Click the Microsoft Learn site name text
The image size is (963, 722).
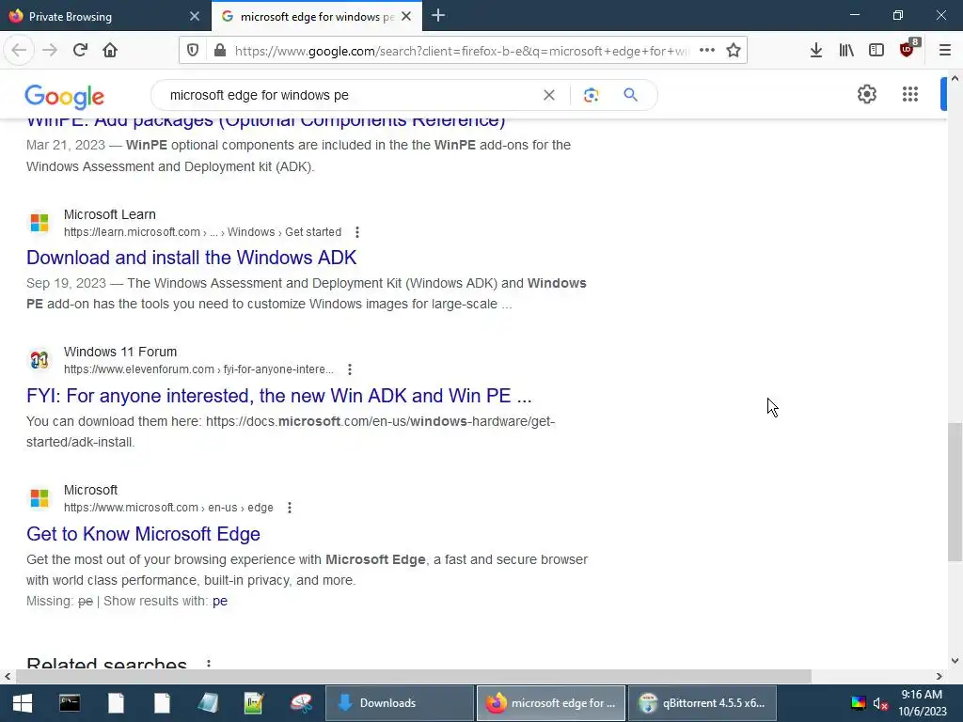[110, 214]
